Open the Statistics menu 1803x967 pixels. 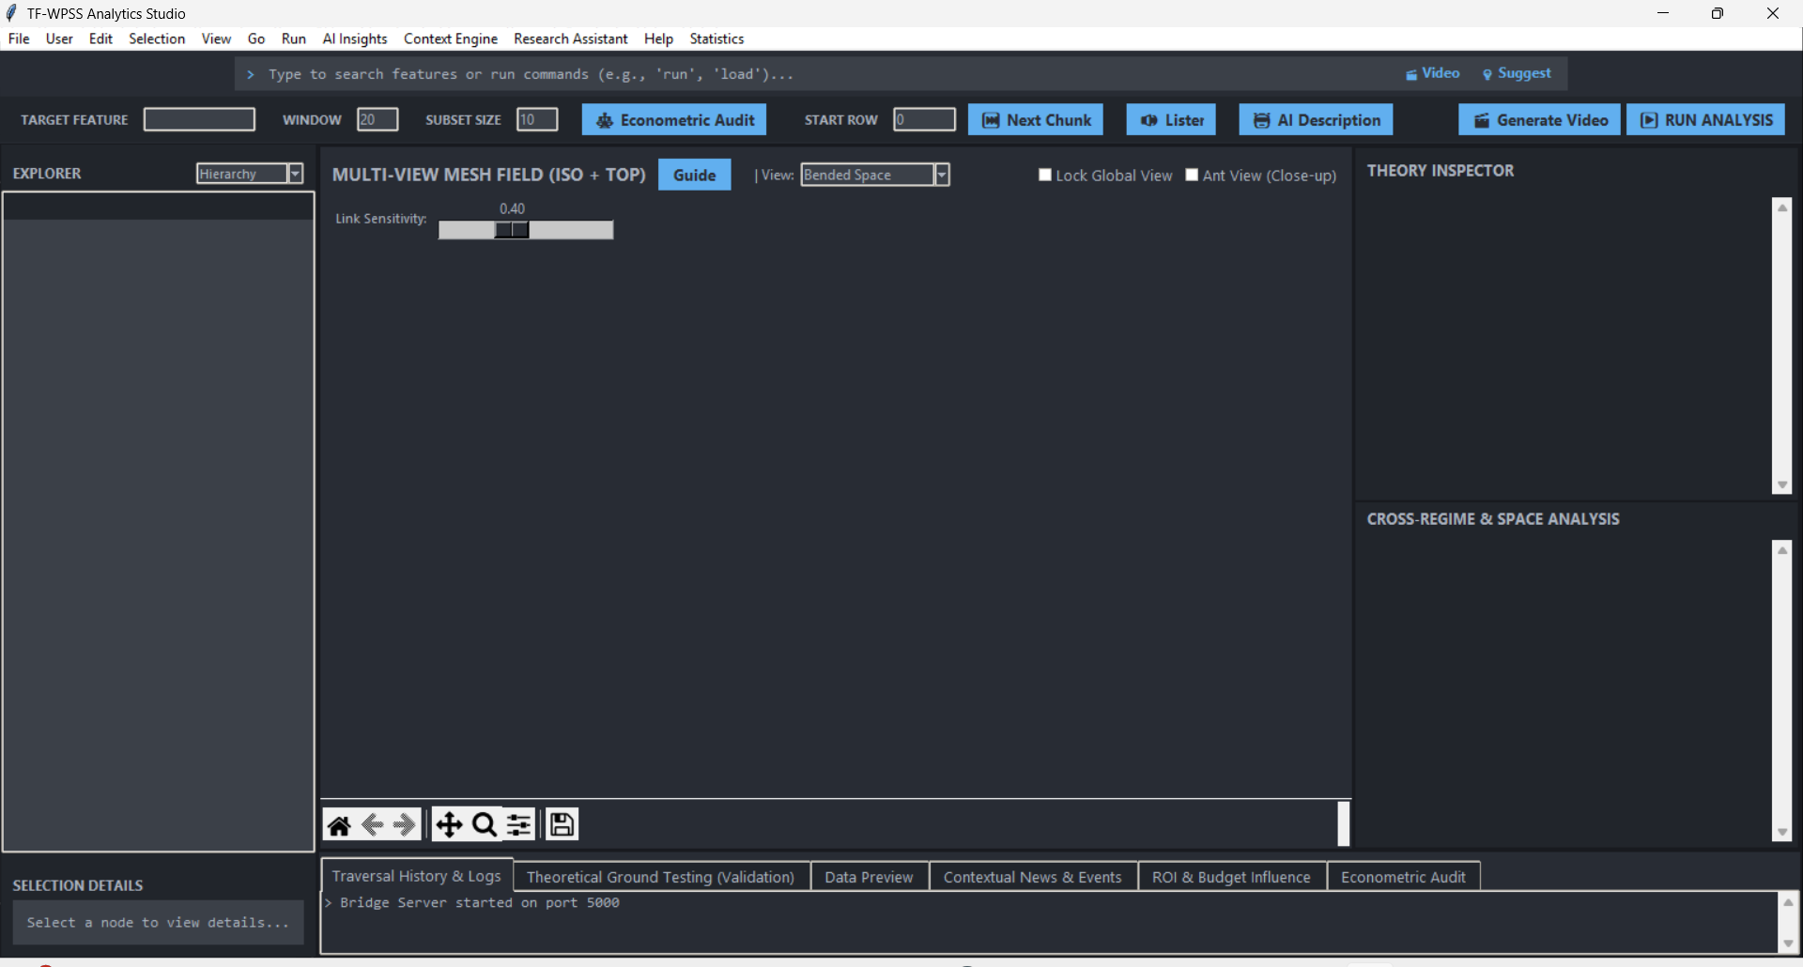coord(717,38)
